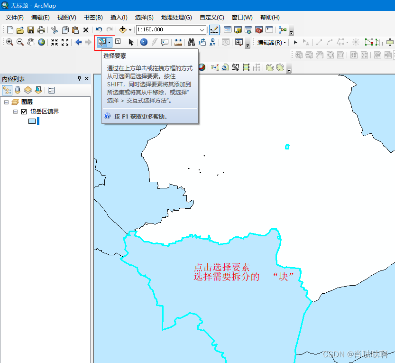Expand Select Features tool dropdown arrow
The image size is (395, 363).
pos(110,43)
